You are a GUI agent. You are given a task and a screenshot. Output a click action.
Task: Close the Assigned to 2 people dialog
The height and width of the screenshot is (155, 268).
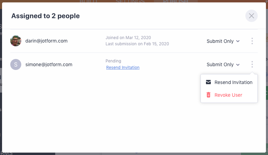[251, 16]
